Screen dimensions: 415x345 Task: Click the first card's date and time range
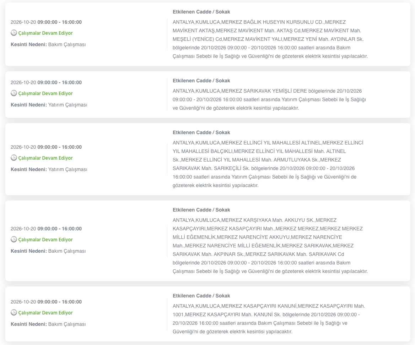tap(46, 22)
